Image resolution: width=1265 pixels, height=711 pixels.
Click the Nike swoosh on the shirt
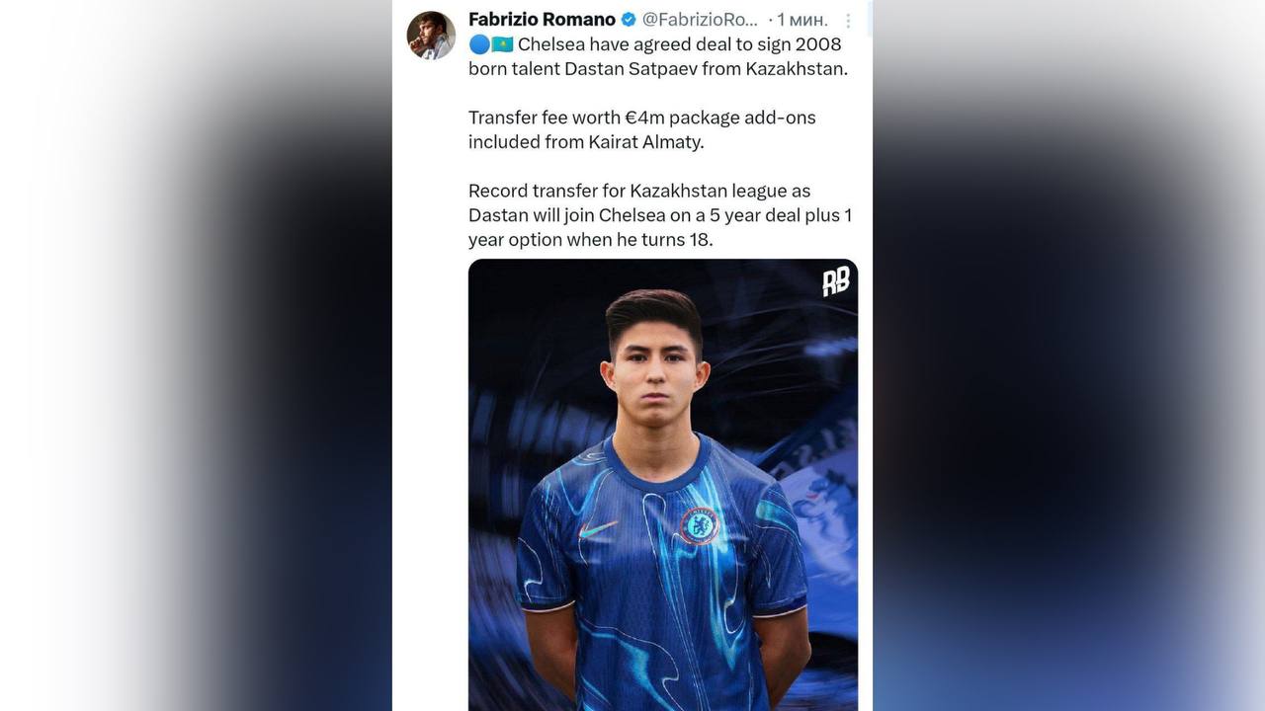(x=597, y=529)
